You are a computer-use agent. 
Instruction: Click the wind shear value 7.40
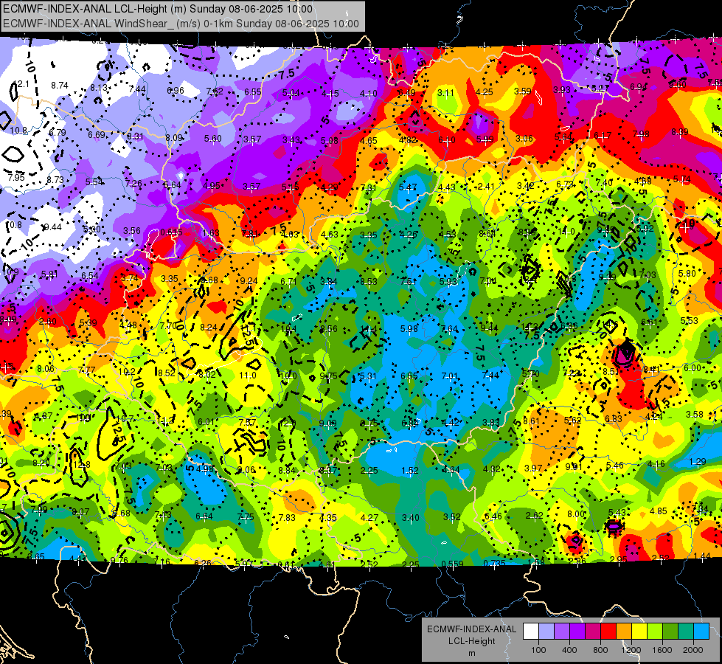[604, 183]
